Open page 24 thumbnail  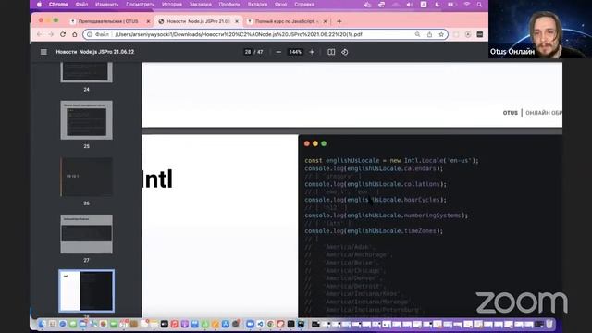click(86, 72)
